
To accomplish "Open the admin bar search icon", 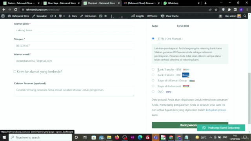I will point(245,16).
